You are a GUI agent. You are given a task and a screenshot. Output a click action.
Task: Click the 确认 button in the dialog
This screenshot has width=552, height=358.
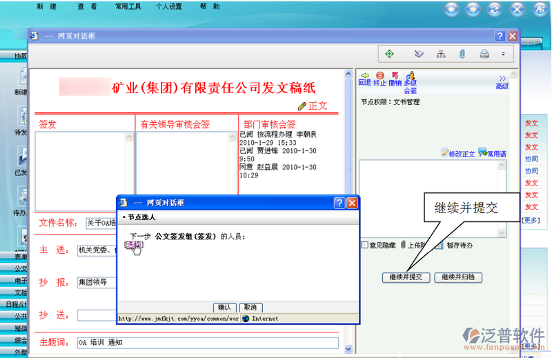click(x=225, y=307)
